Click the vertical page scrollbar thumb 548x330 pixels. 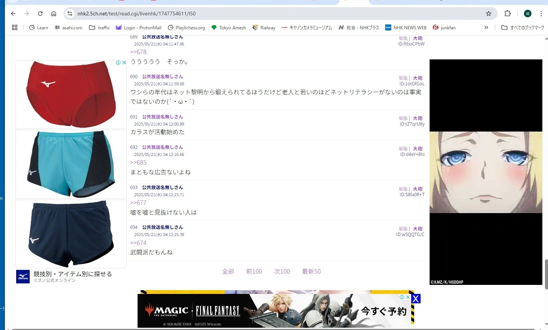546,274
